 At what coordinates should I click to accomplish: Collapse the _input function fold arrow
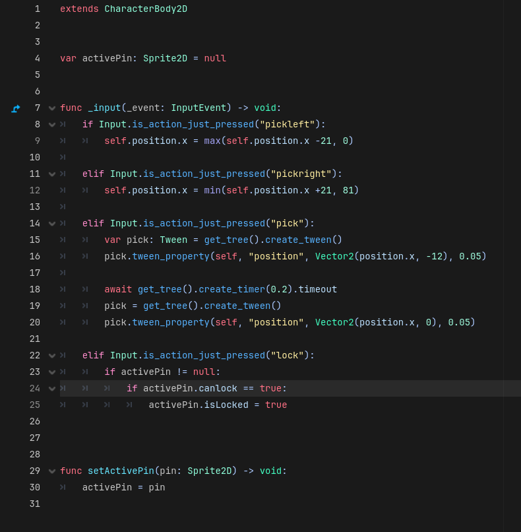(x=52, y=108)
